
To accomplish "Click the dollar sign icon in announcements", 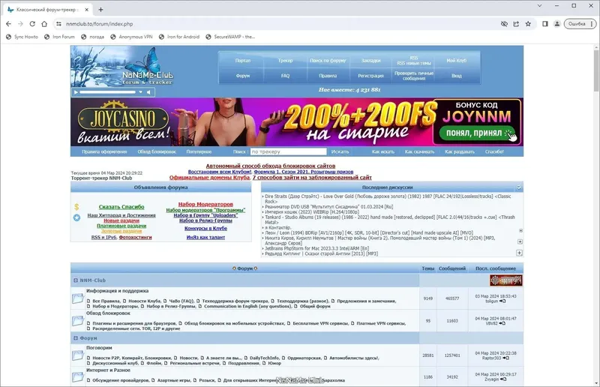I will pos(76,207).
